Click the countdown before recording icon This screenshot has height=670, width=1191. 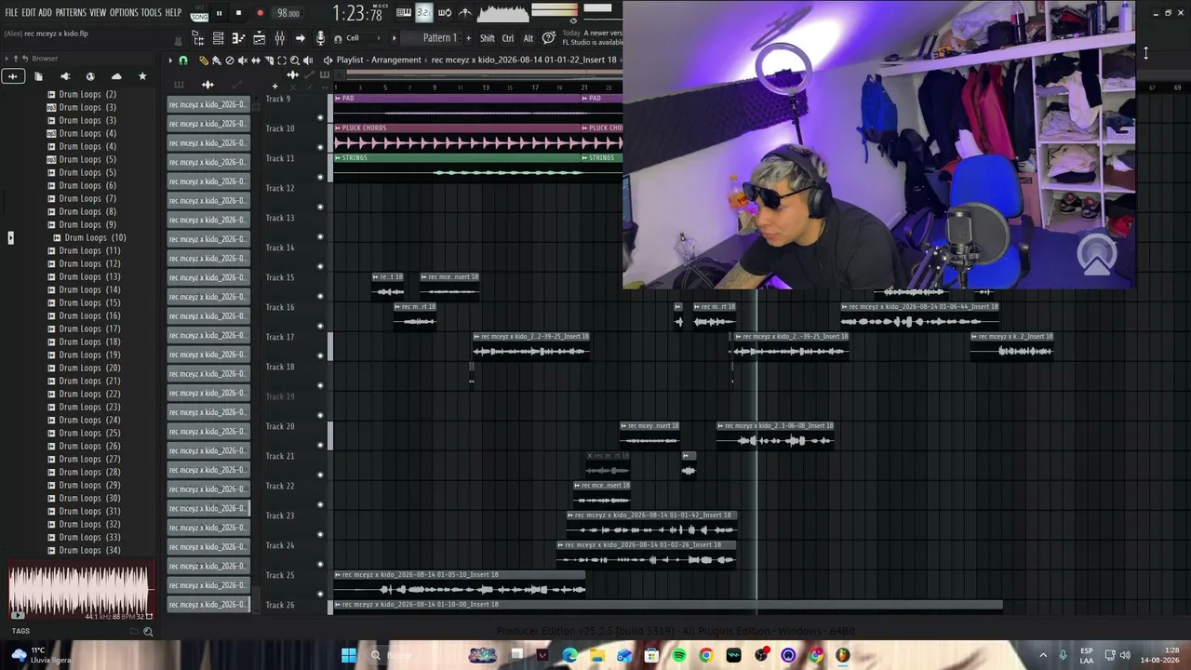(x=424, y=13)
